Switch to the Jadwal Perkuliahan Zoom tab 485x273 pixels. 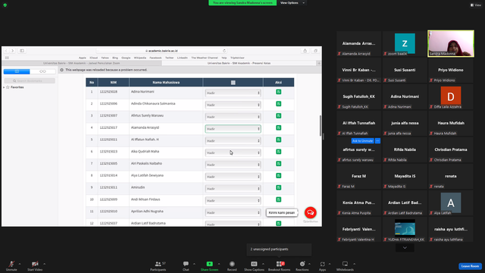click(82, 63)
